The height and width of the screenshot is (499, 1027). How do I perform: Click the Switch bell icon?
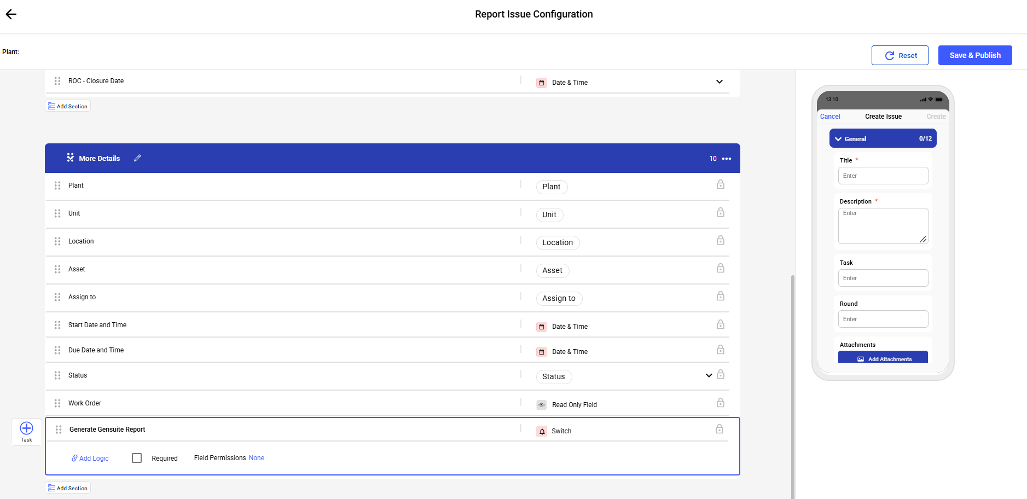coord(542,431)
